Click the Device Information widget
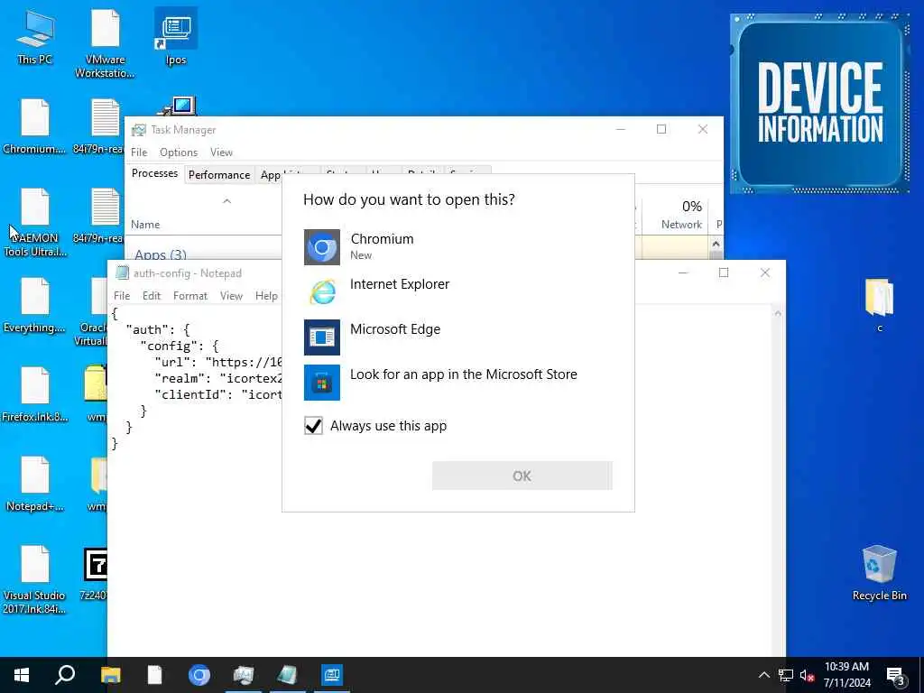The image size is (924, 693). 819,104
